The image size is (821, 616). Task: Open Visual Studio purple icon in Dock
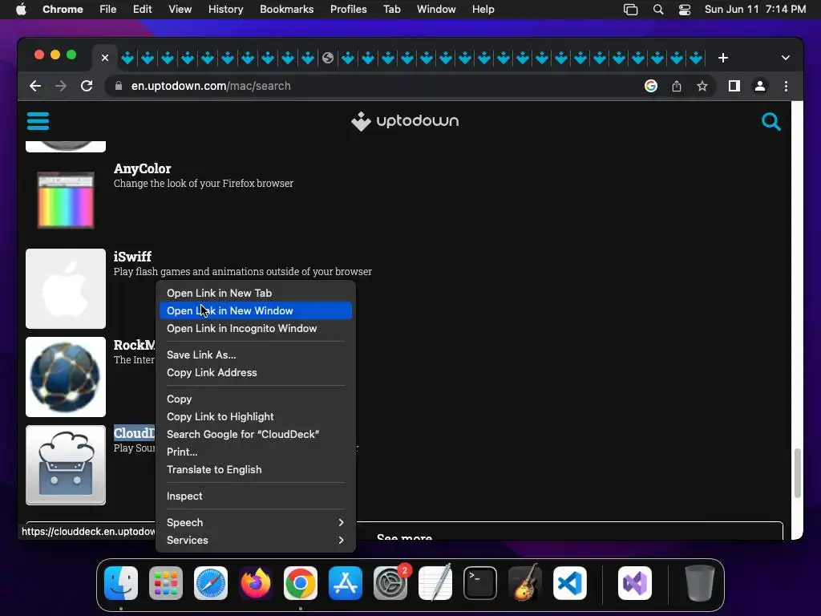coord(635,583)
